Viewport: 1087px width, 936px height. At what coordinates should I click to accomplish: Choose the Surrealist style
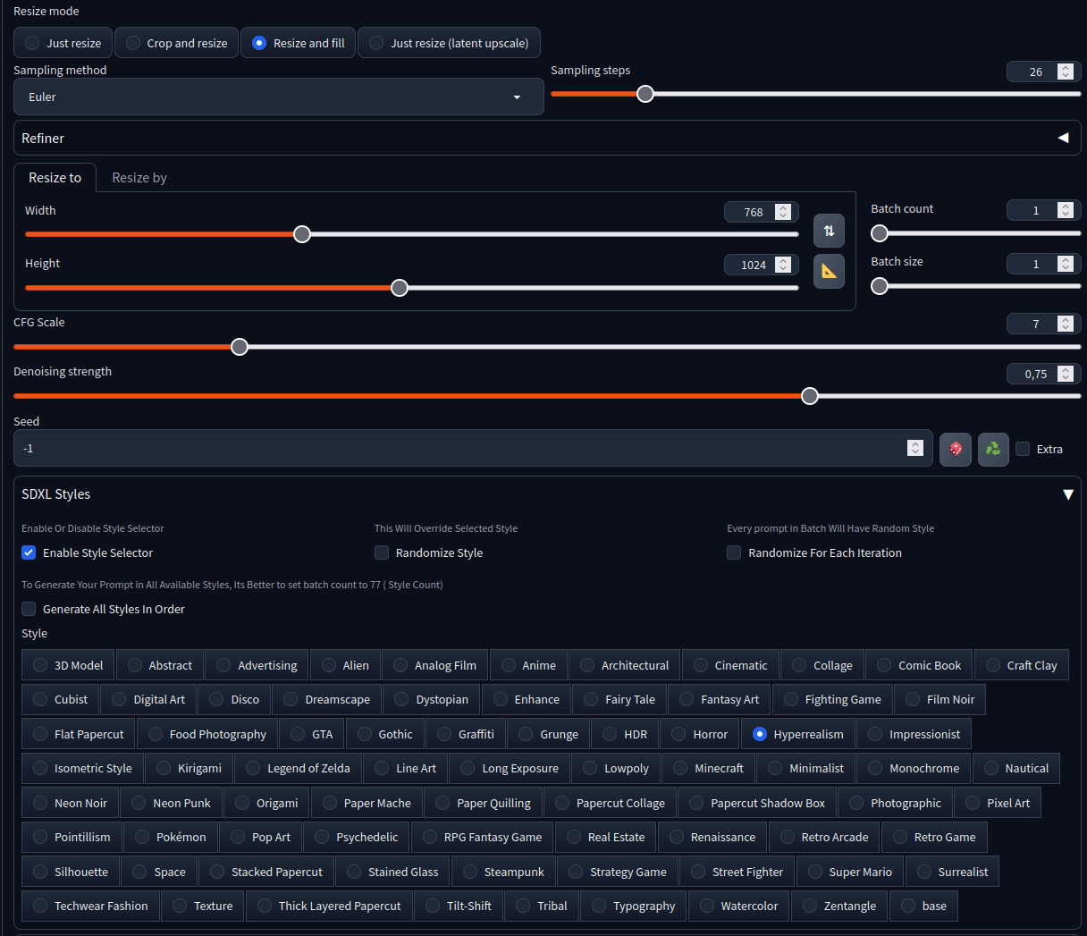(952, 872)
